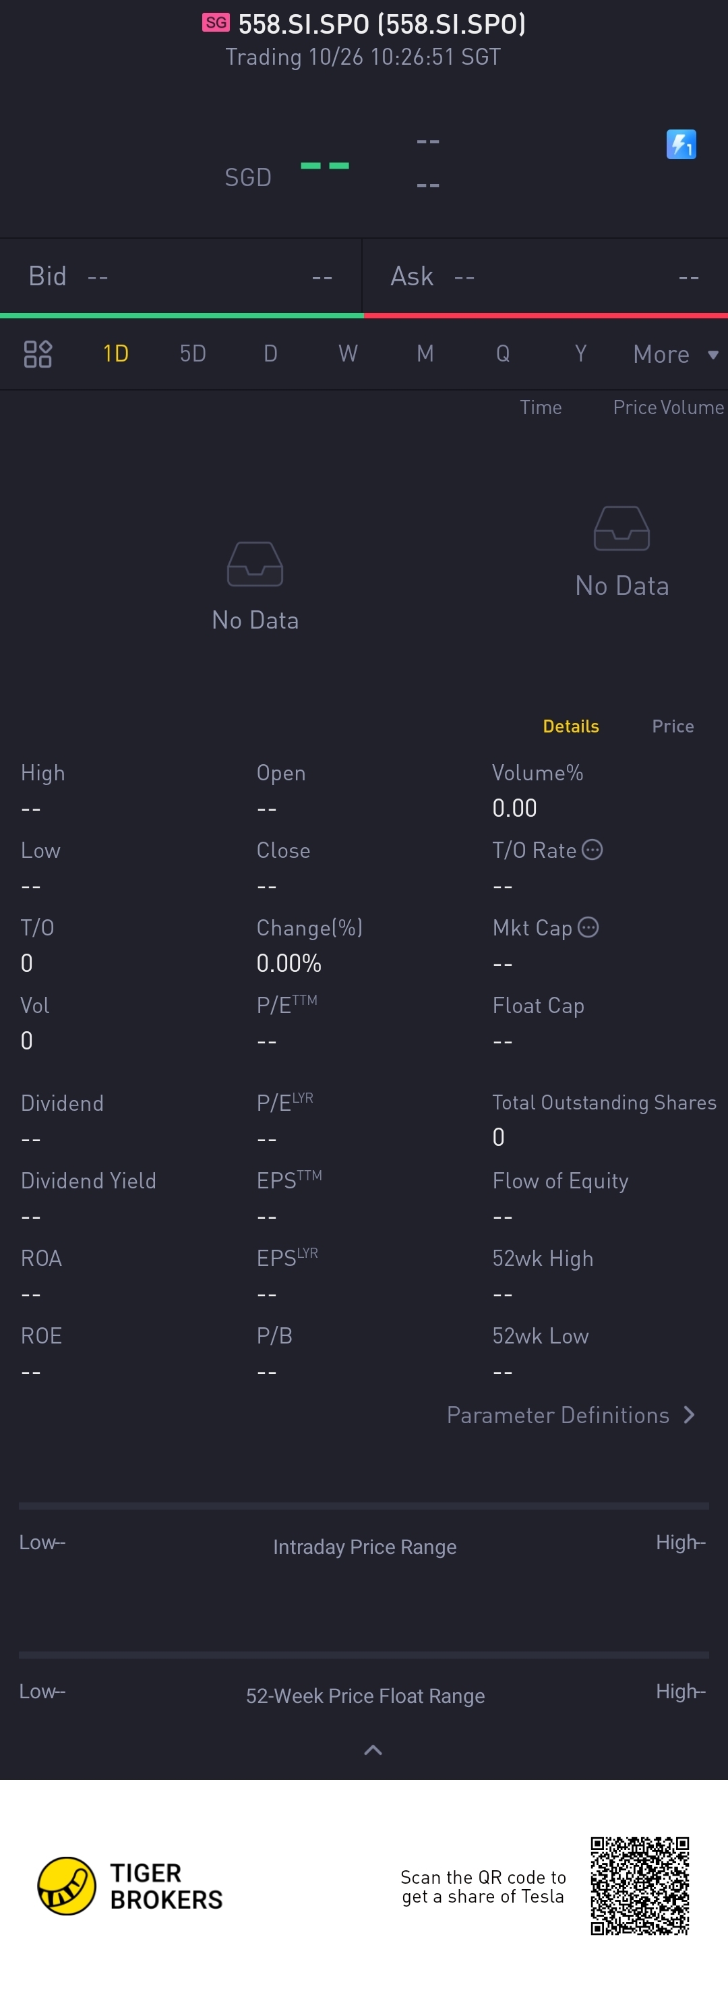Tap the Bid quote section
The width and height of the screenshot is (728, 1993).
[180, 277]
